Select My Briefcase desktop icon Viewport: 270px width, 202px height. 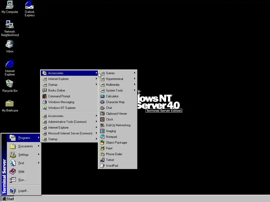[x=10, y=106]
